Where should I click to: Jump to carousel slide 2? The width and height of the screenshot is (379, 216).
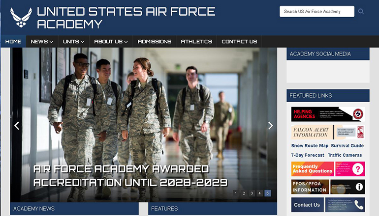(244, 193)
